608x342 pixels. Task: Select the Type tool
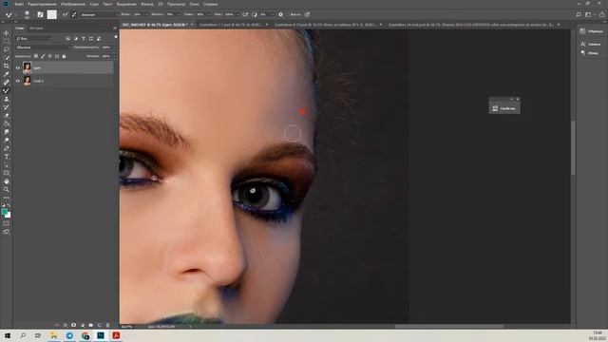(7, 157)
